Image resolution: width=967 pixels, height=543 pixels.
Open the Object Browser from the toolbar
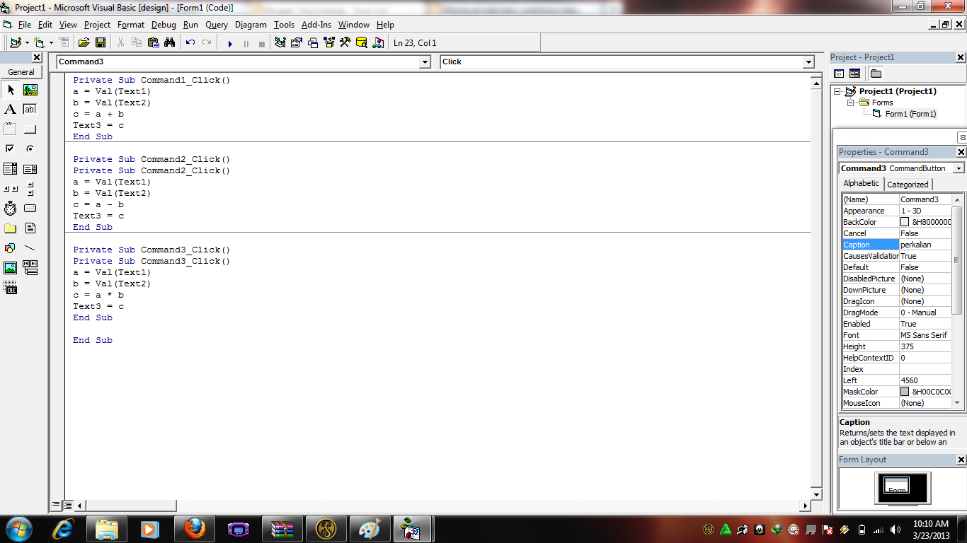(329, 42)
